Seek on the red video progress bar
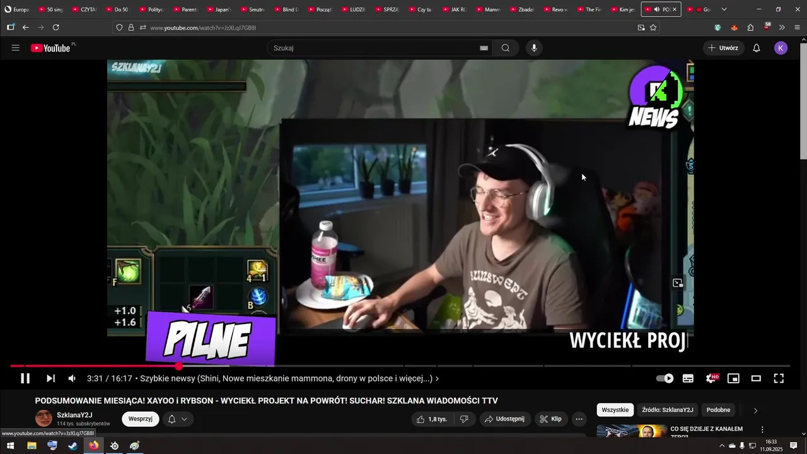The width and height of the screenshot is (807, 454). pos(95,366)
